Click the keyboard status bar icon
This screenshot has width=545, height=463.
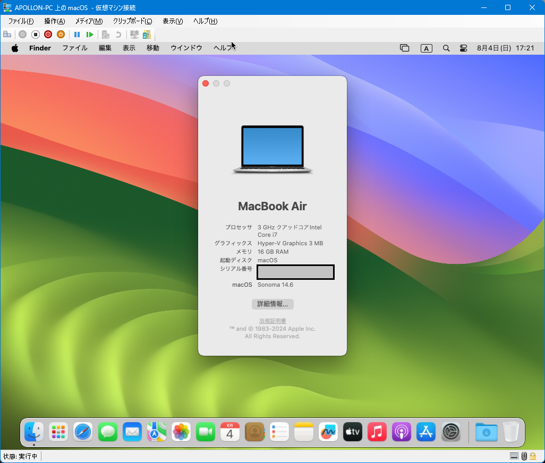click(514, 456)
